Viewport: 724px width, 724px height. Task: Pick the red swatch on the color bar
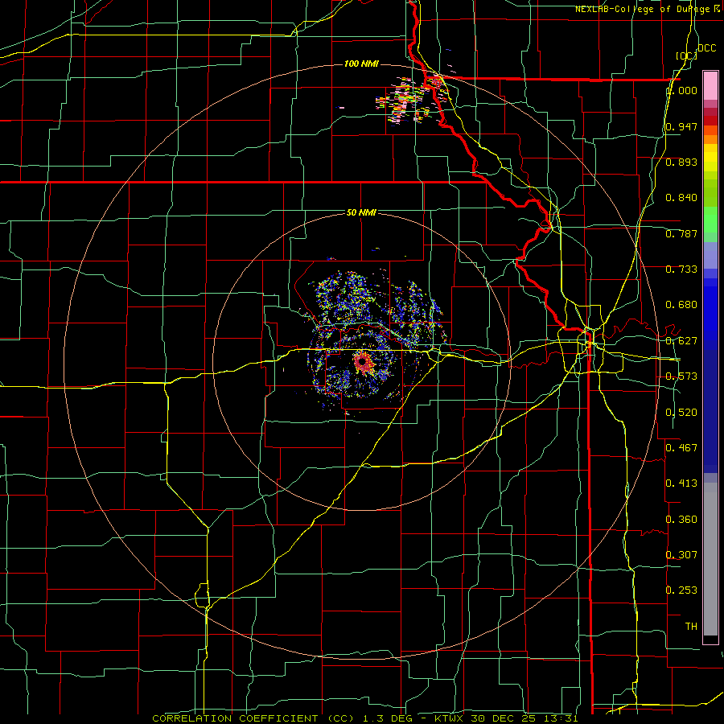click(x=710, y=121)
